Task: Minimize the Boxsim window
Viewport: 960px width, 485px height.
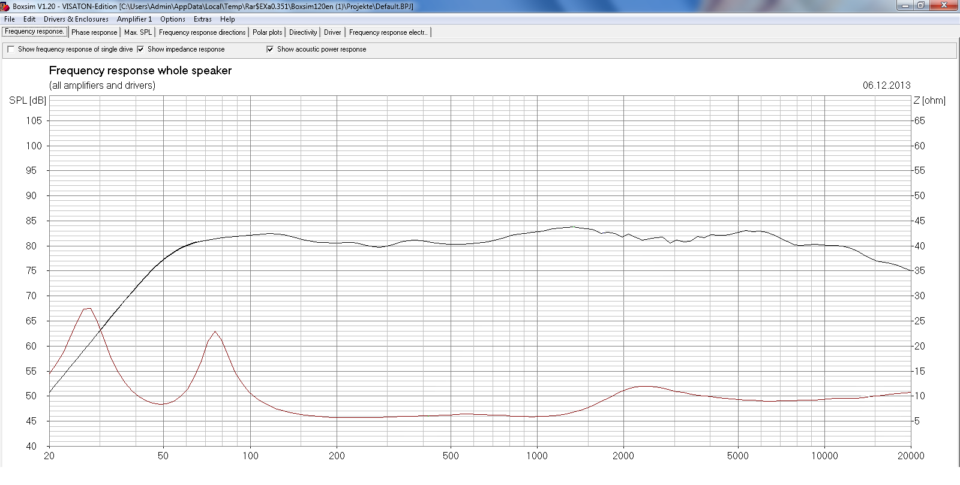Action: coord(905,5)
